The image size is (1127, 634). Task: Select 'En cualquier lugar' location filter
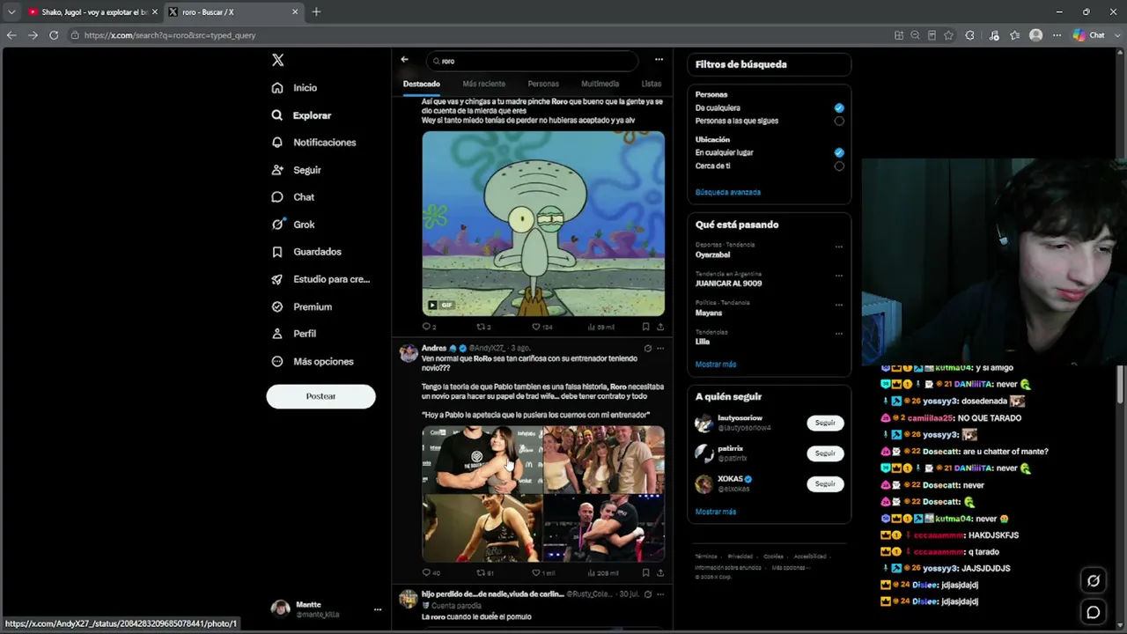[x=839, y=152]
